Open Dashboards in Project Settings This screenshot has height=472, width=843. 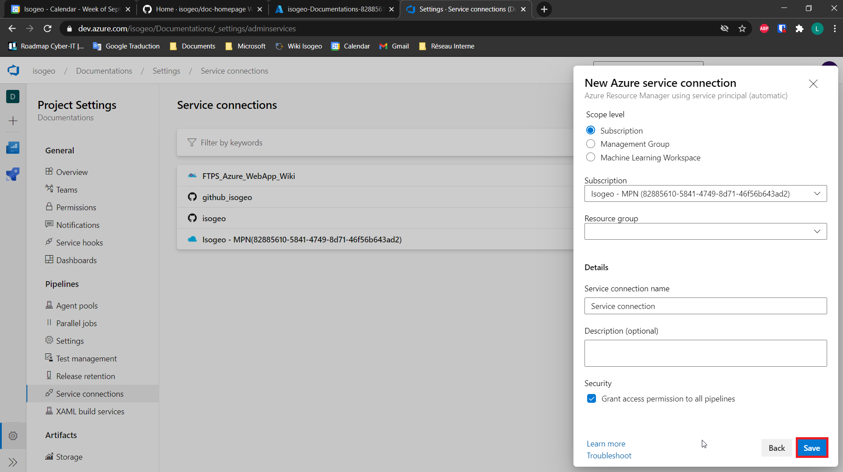pos(76,260)
